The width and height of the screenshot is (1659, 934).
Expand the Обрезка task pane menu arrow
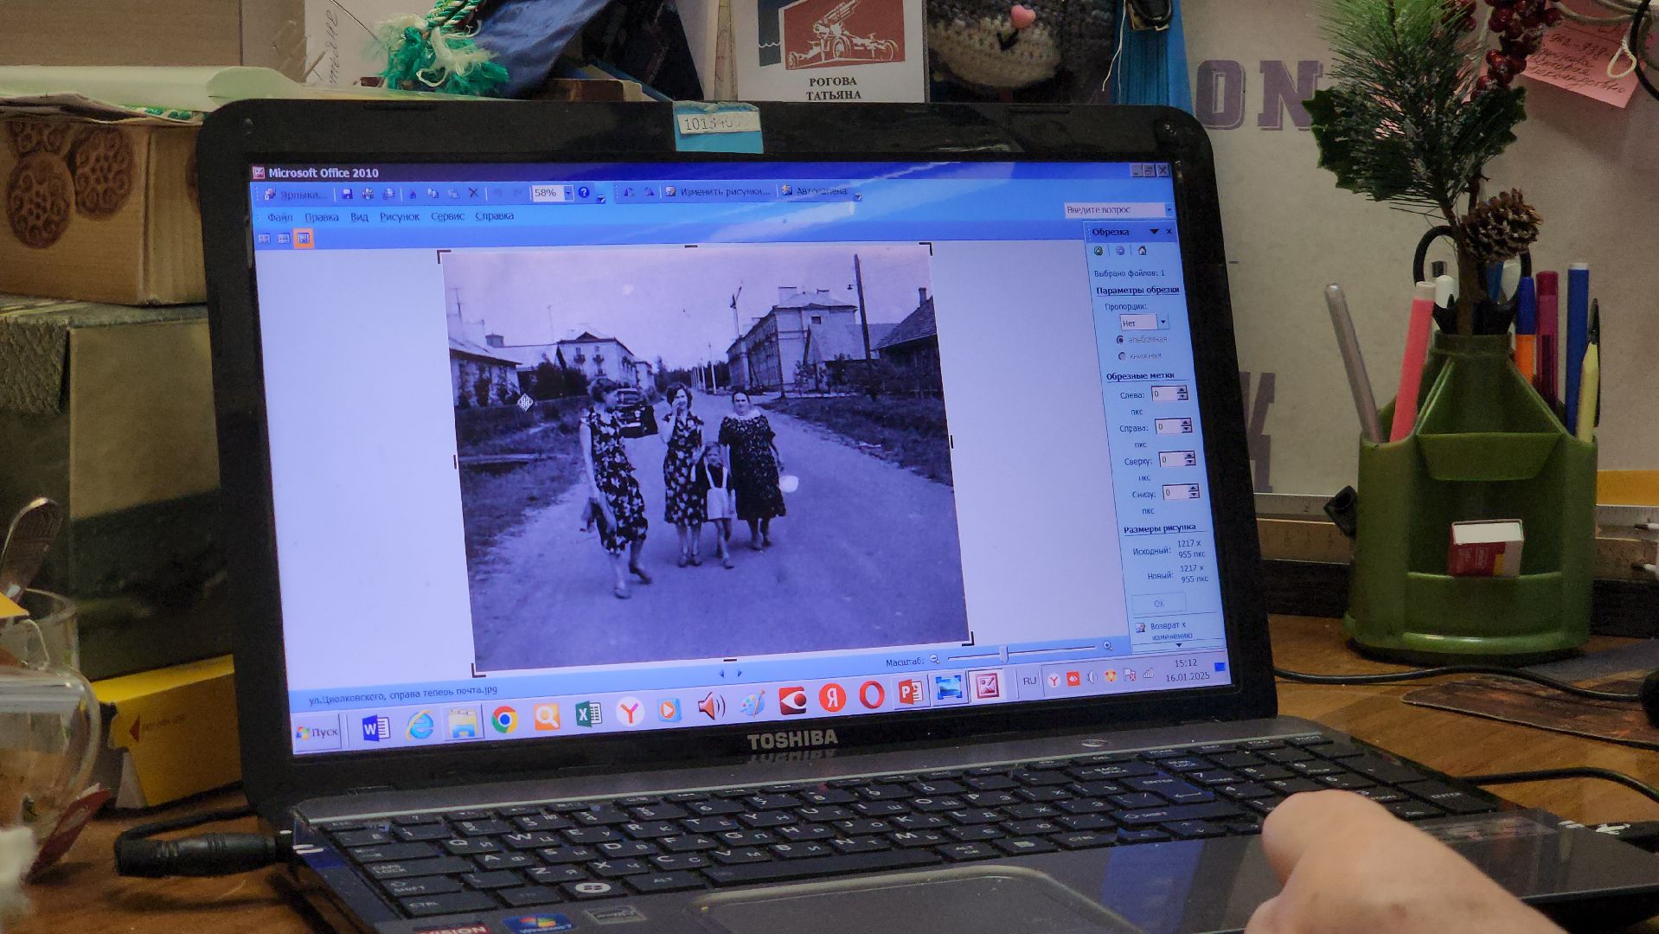coord(1154,232)
